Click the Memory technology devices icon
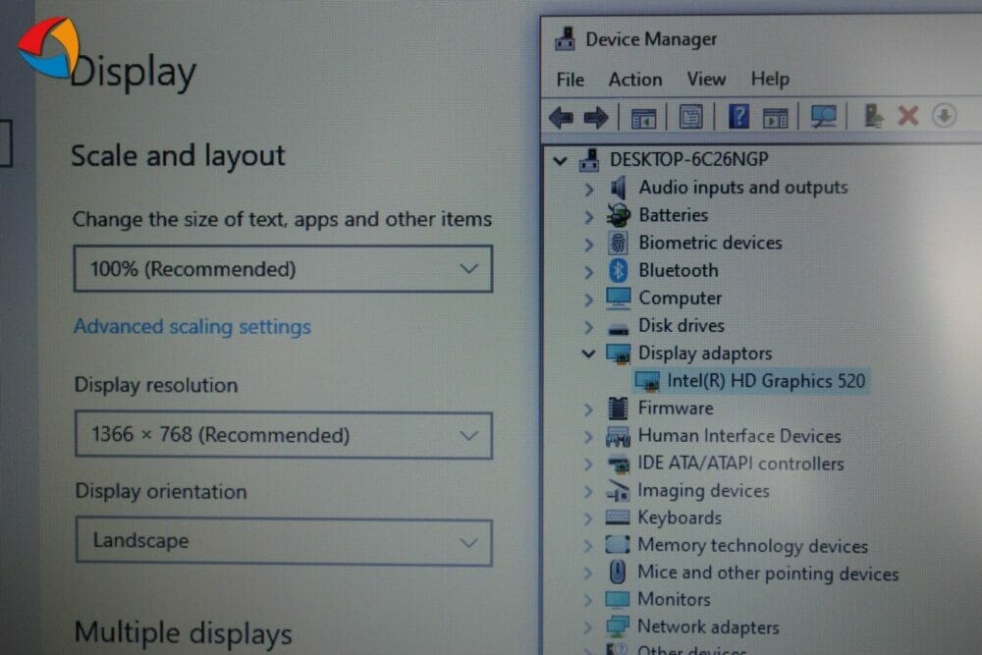Screen dimensions: 982x655 tap(618, 545)
